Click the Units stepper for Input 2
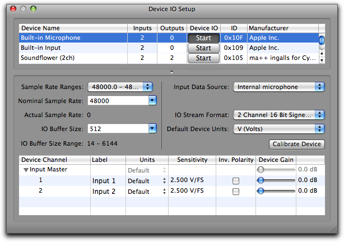Viewport: 344px width, 242px height. click(x=164, y=192)
